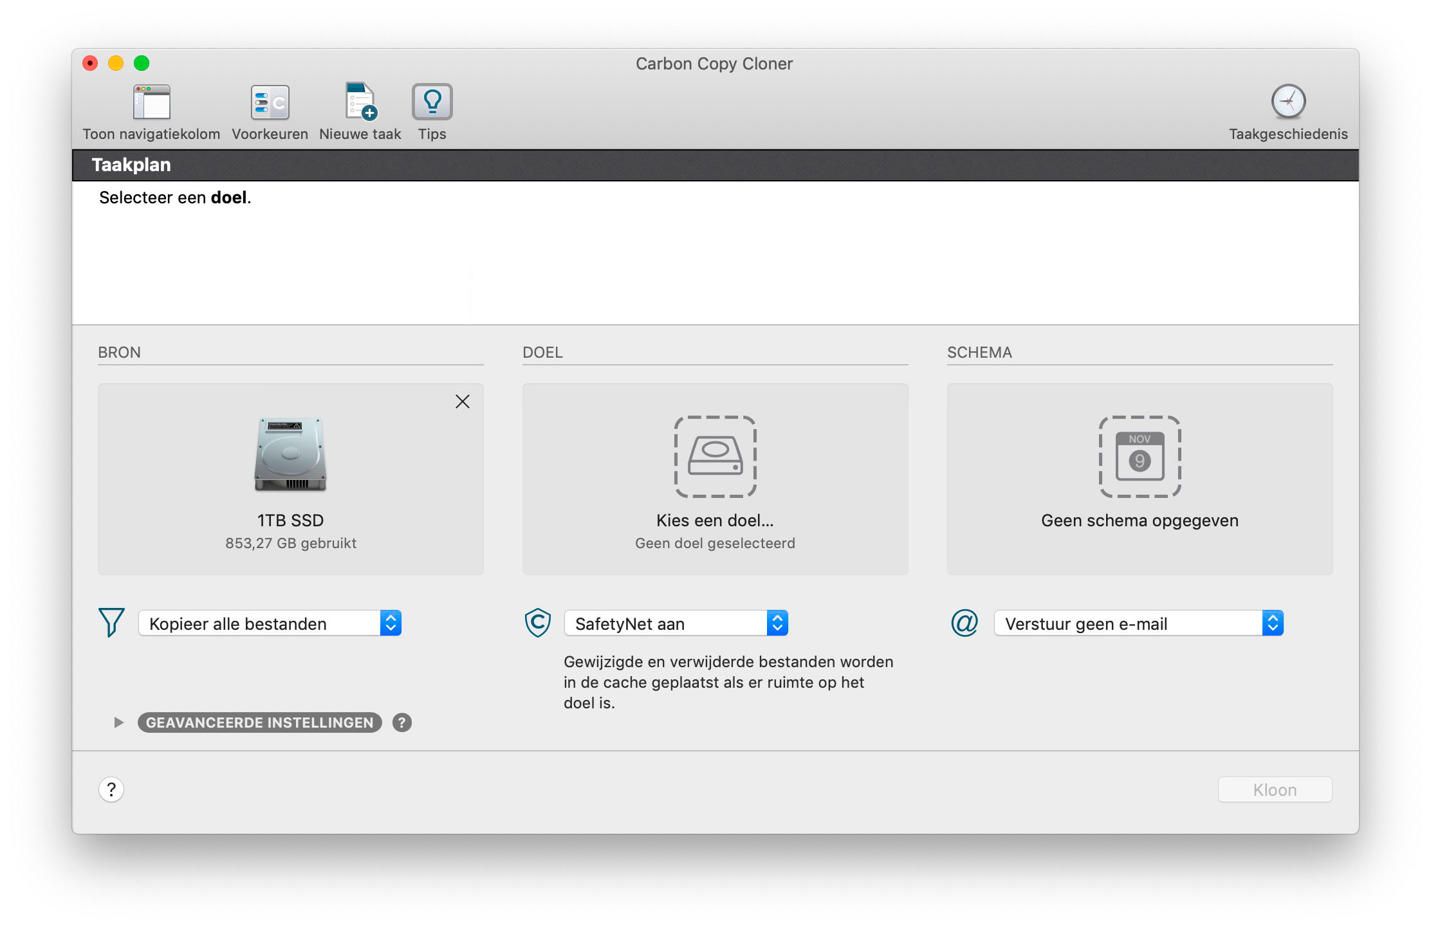Create a new task with Nieuwe taak

[360, 112]
